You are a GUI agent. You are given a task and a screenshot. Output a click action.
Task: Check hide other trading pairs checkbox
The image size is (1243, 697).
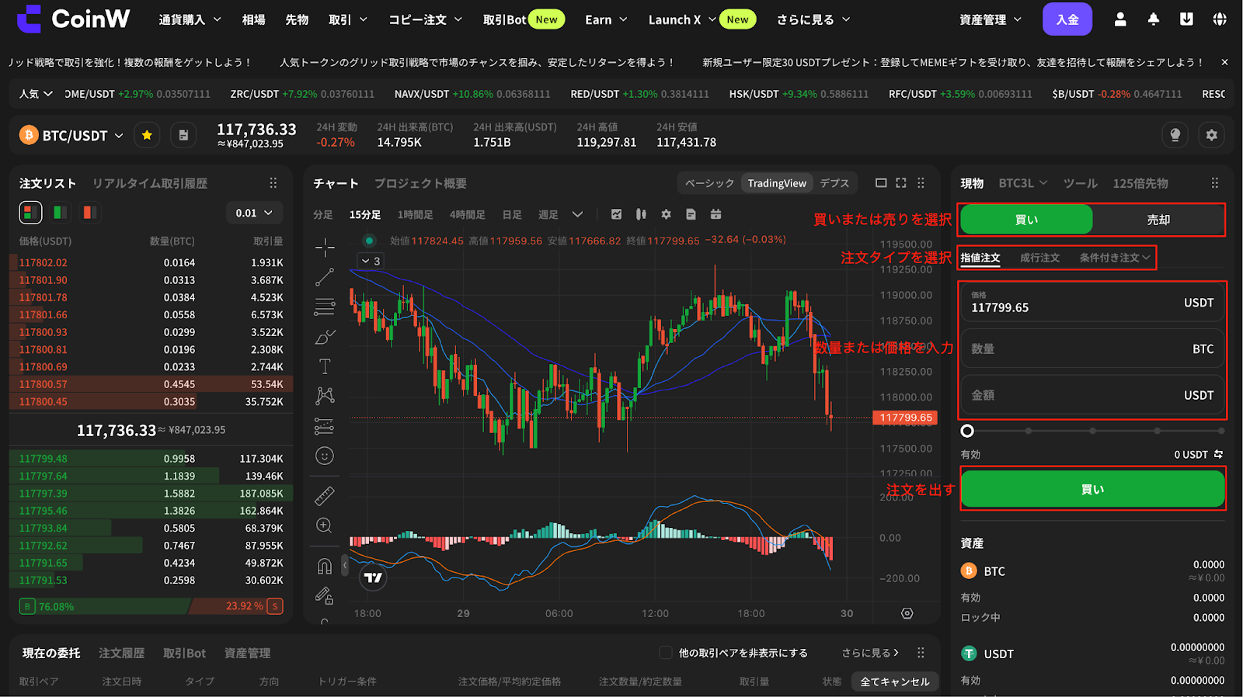(x=665, y=653)
